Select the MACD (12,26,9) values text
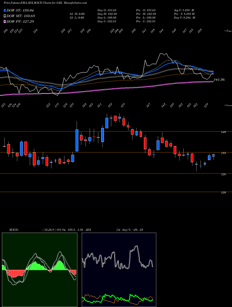 (x=64, y=230)
